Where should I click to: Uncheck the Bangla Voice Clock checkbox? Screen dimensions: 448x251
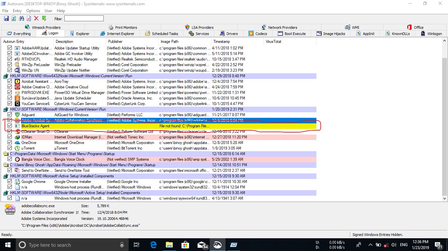click(10, 159)
